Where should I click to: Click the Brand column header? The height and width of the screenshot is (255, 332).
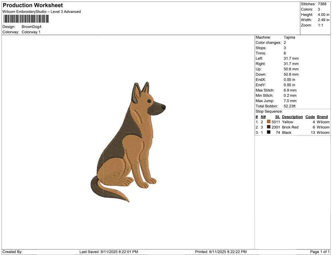pos(322,116)
